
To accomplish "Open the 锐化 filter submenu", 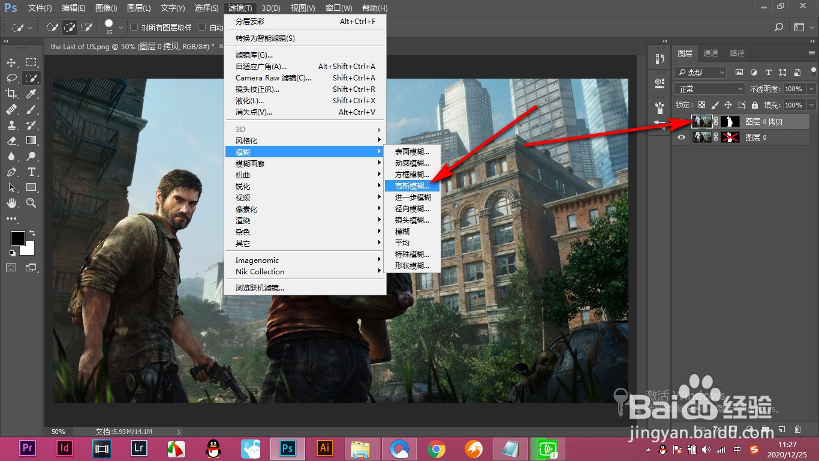I will (305, 187).
